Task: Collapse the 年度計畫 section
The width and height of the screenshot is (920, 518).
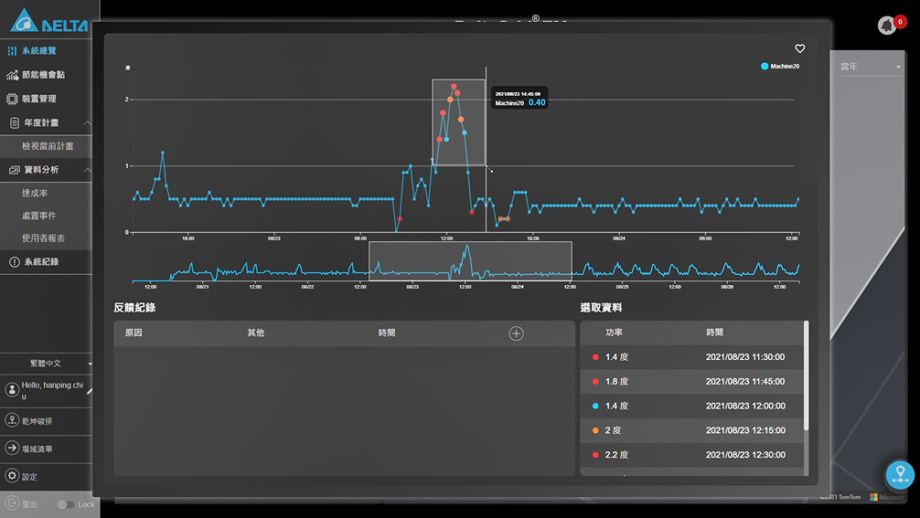Action: [87, 122]
